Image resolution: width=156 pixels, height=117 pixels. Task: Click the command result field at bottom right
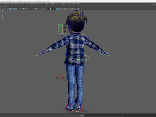(x=139, y=115)
